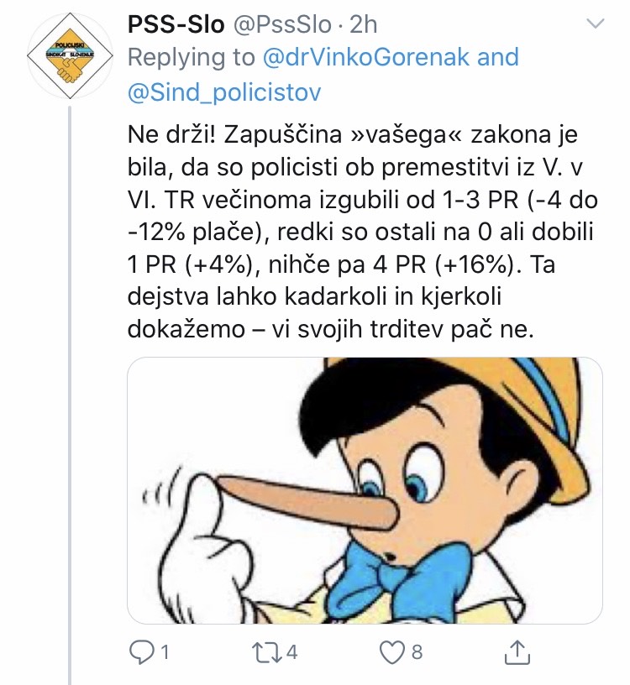Open the tweet's 2h timestamp
630x685 pixels.
[x=364, y=24]
